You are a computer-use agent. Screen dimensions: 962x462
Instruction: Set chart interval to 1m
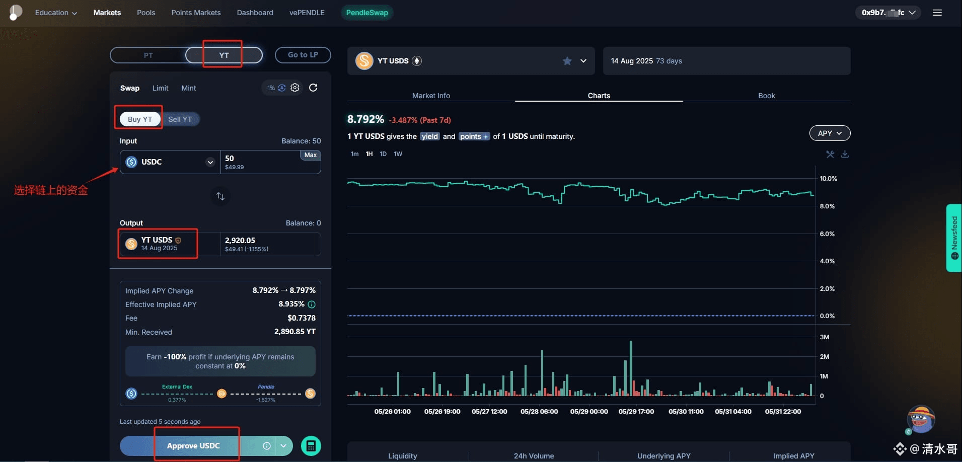[x=354, y=154]
